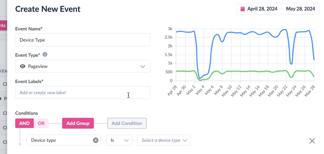The width and height of the screenshot is (324, 154).
Task: Click the pink calendar icon
Action: click(243, 9)
